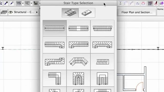This screenshot has height=92, width=164.
Task: Click the overlapping squares tool icon
Action: click(x=150, y=3)
